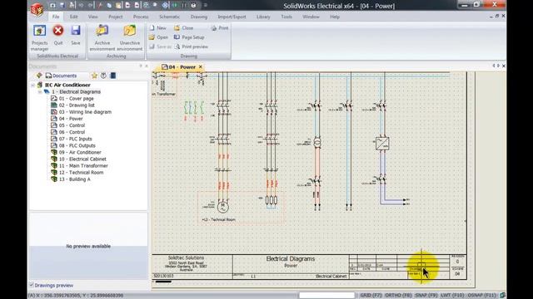533x299 pixels.
Task: Click the greyed Save as command
Action: 160,47
